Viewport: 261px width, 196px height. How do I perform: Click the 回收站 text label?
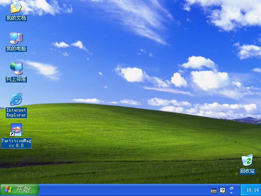pyautogui.click(x=247, y=171)
